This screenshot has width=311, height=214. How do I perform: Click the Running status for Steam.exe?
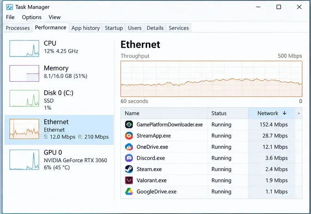click(221, 170)
